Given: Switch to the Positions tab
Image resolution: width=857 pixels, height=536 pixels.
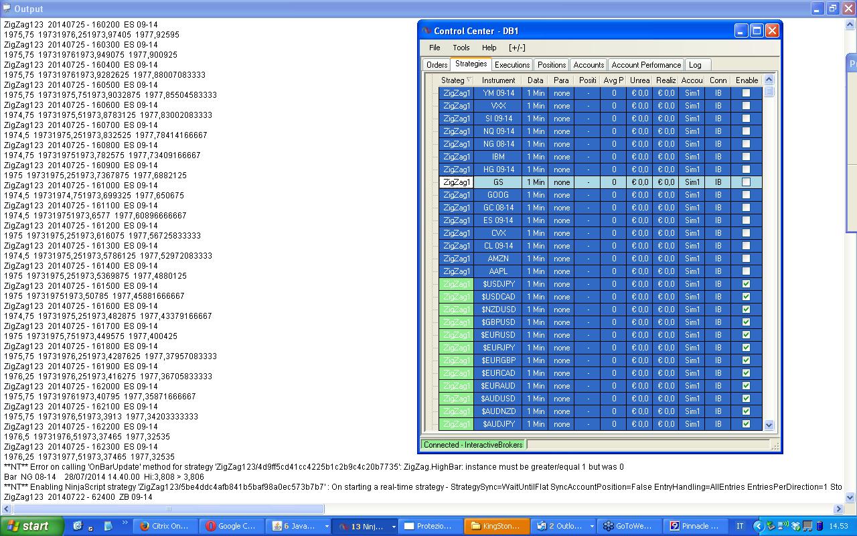Looking at the screenshot, I should (552, 65).
